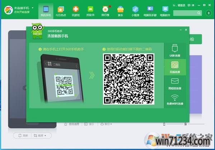Open the 小程序 mini programs icon
The width and height of the screenshot is (215, 150).
click(x=135, y=11)
